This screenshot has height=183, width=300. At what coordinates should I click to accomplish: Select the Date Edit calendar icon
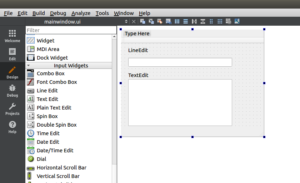pos(31,142)
